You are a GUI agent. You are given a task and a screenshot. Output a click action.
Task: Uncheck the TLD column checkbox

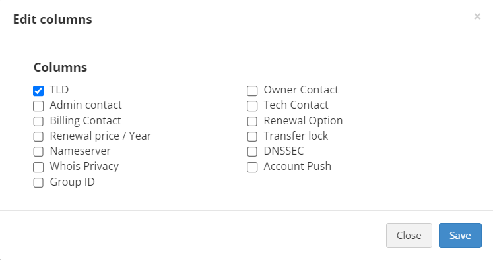click(38, 91)
